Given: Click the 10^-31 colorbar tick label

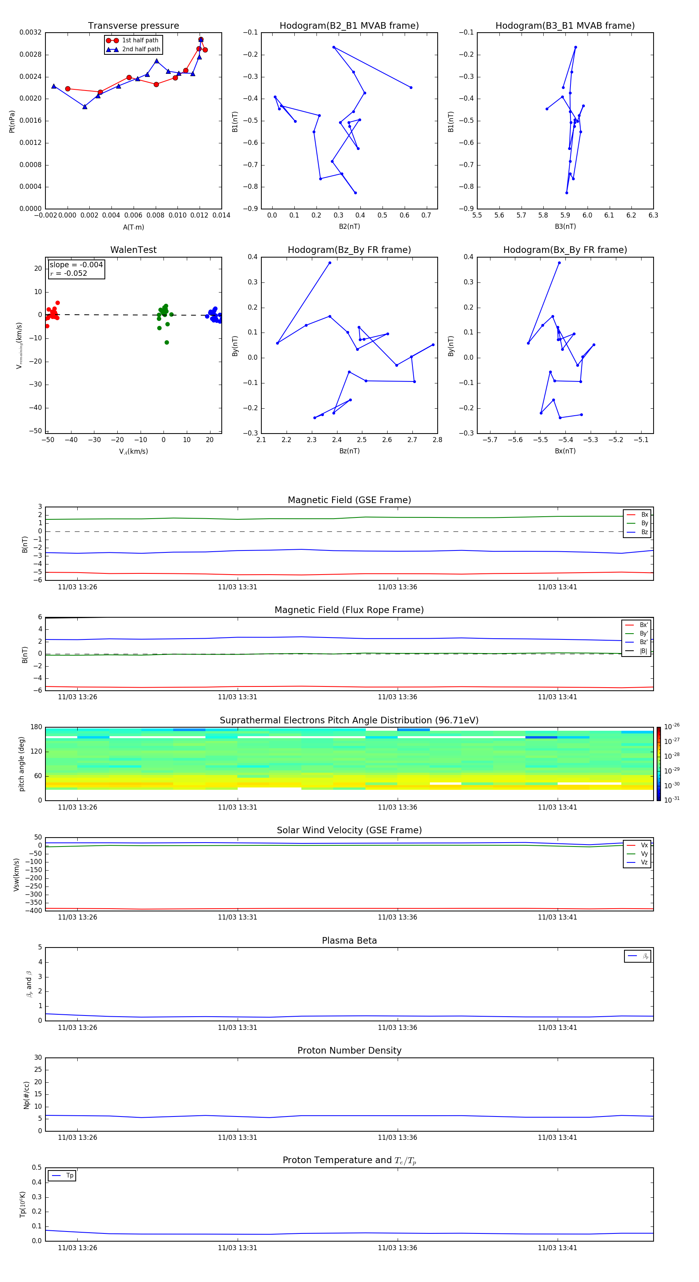Looking at the screenshot, I should 672,800.
